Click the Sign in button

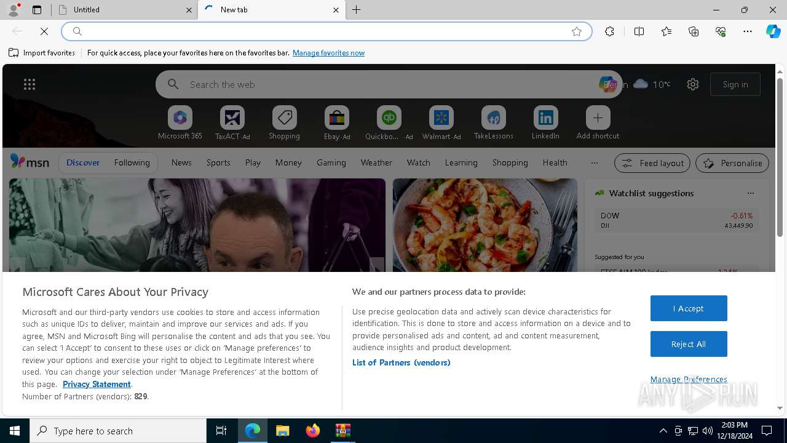coord(735,84)
